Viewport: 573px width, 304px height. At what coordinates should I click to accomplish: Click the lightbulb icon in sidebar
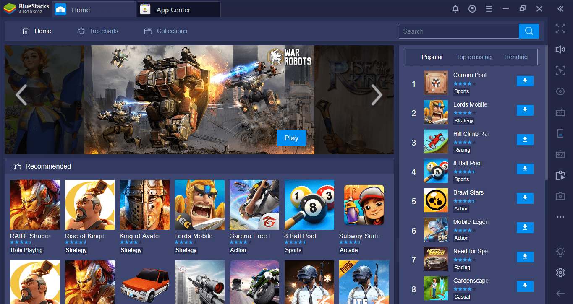coord(560,252)
